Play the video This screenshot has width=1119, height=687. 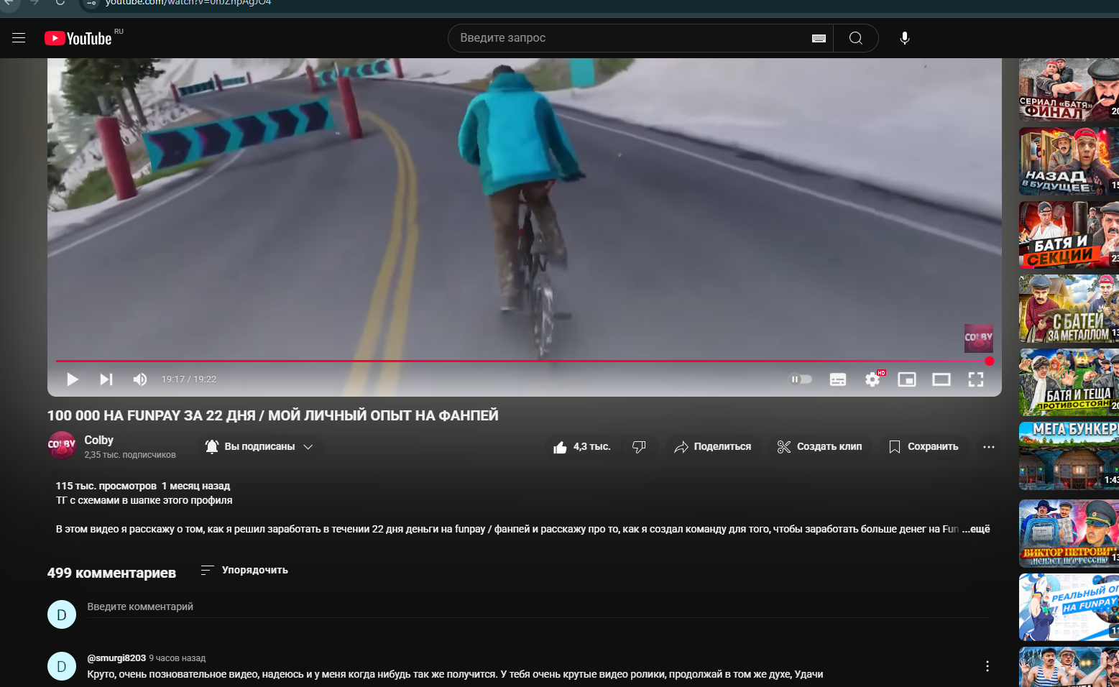tap(73, 379)
